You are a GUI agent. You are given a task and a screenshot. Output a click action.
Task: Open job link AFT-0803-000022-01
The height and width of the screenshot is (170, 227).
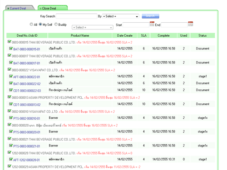click(x=27, y=77)
